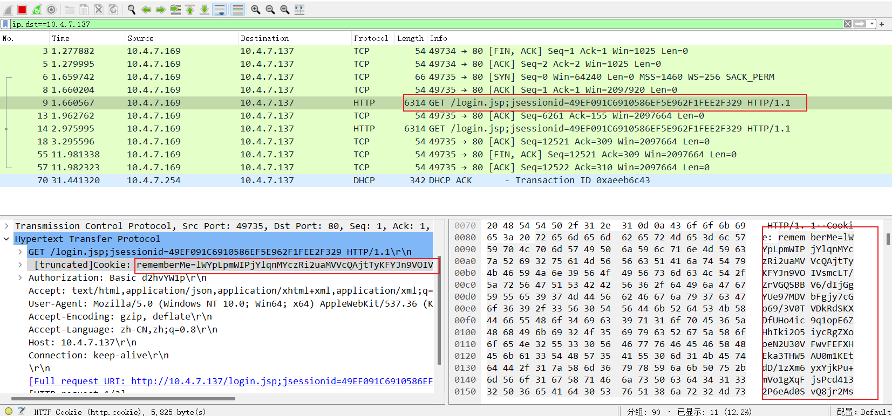This screenshot has height=416, width=892.
Task: Find a packet with the magnifier icon
Action: tap(132, 10)
